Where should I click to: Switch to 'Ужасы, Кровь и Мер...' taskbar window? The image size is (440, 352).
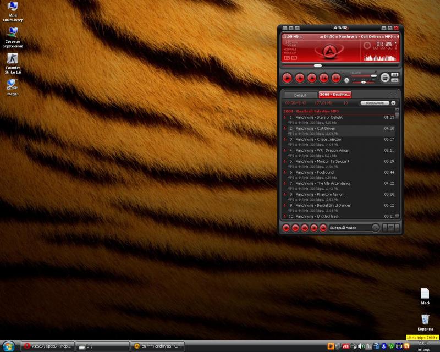click(x=48, y=346)
